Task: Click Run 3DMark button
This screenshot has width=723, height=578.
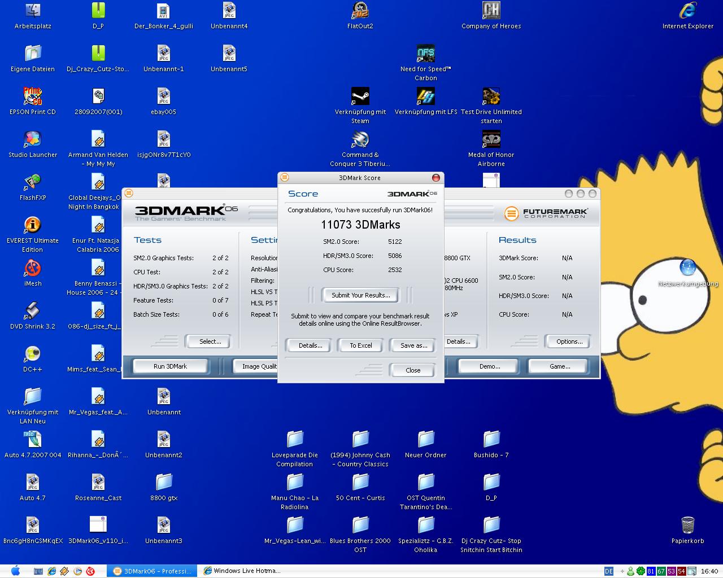Action: [170, 366]
